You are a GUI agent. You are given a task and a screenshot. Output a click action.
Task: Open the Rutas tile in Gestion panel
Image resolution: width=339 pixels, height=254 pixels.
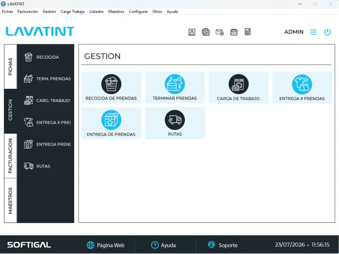click(175, 123)
